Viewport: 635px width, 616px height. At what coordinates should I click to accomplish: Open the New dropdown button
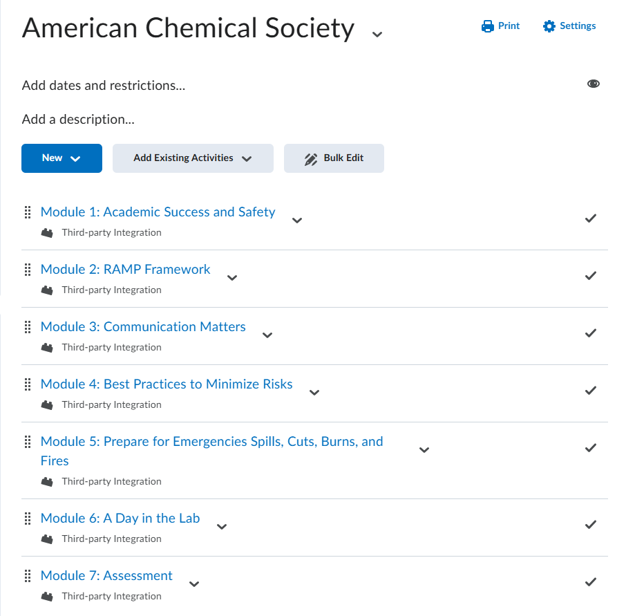click(x=61, y=158)
